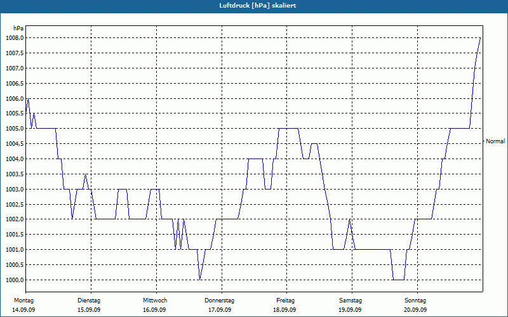Click the 1005,5 axis value
Screen dimensions: 508x317
[x=15, y=113]
